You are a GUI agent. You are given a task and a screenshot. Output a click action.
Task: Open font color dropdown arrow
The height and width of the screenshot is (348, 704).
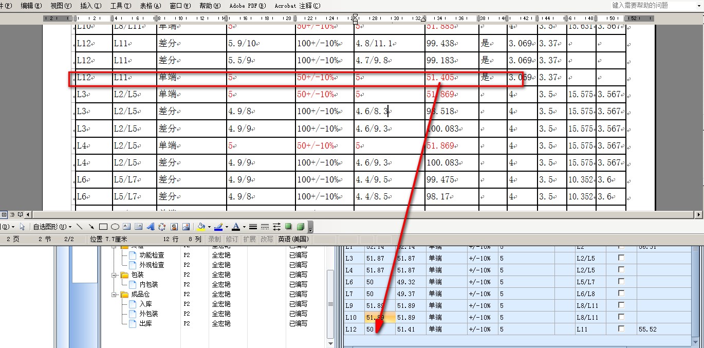point(244,227)
